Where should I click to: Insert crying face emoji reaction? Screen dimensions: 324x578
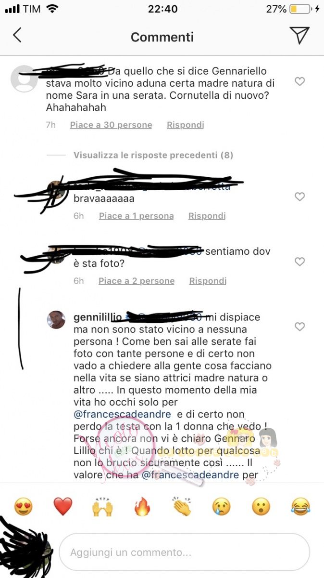tap(222, 507)
